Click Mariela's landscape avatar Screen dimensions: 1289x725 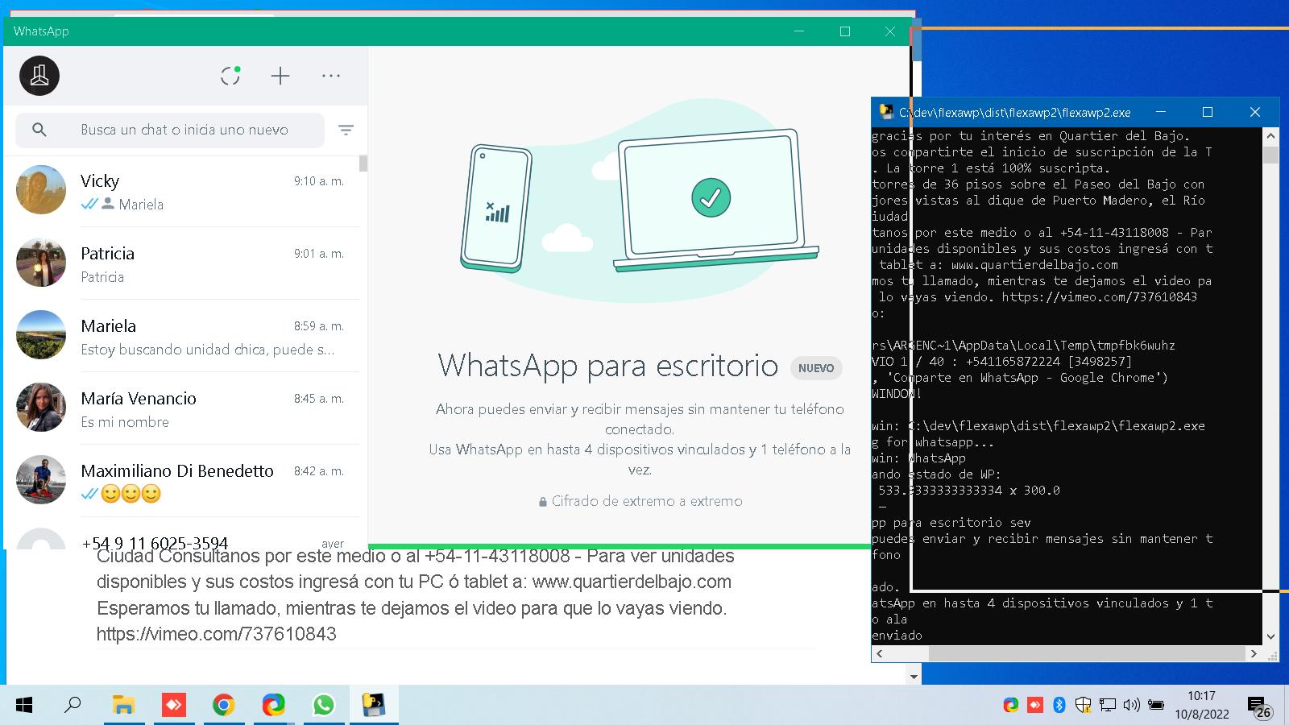point(41,335)
